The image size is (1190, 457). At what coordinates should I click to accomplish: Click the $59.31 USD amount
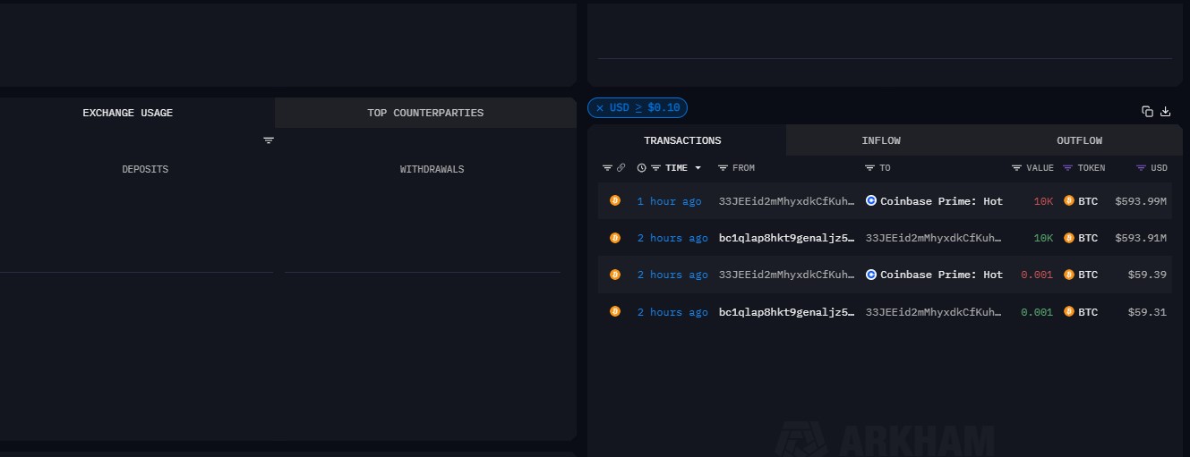point(1147,312)
